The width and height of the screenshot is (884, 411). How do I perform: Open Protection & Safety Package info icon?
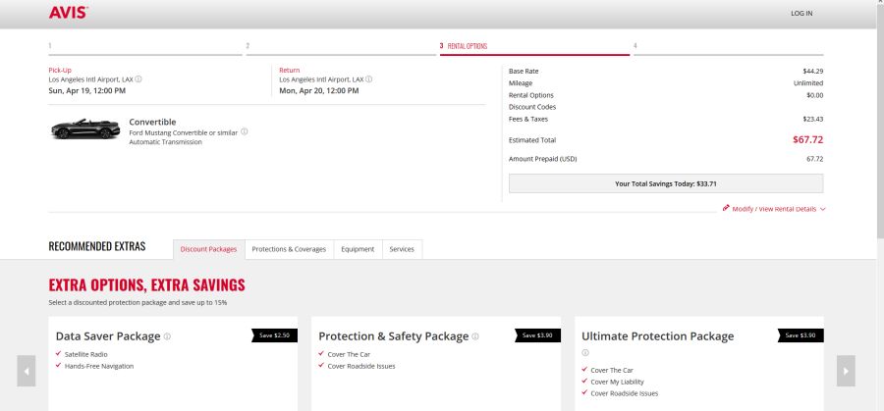475,336
